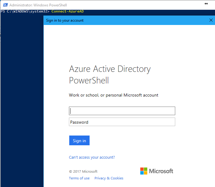
Task: Click the Connect-AzureAD command text
Action: click(67, 12)
